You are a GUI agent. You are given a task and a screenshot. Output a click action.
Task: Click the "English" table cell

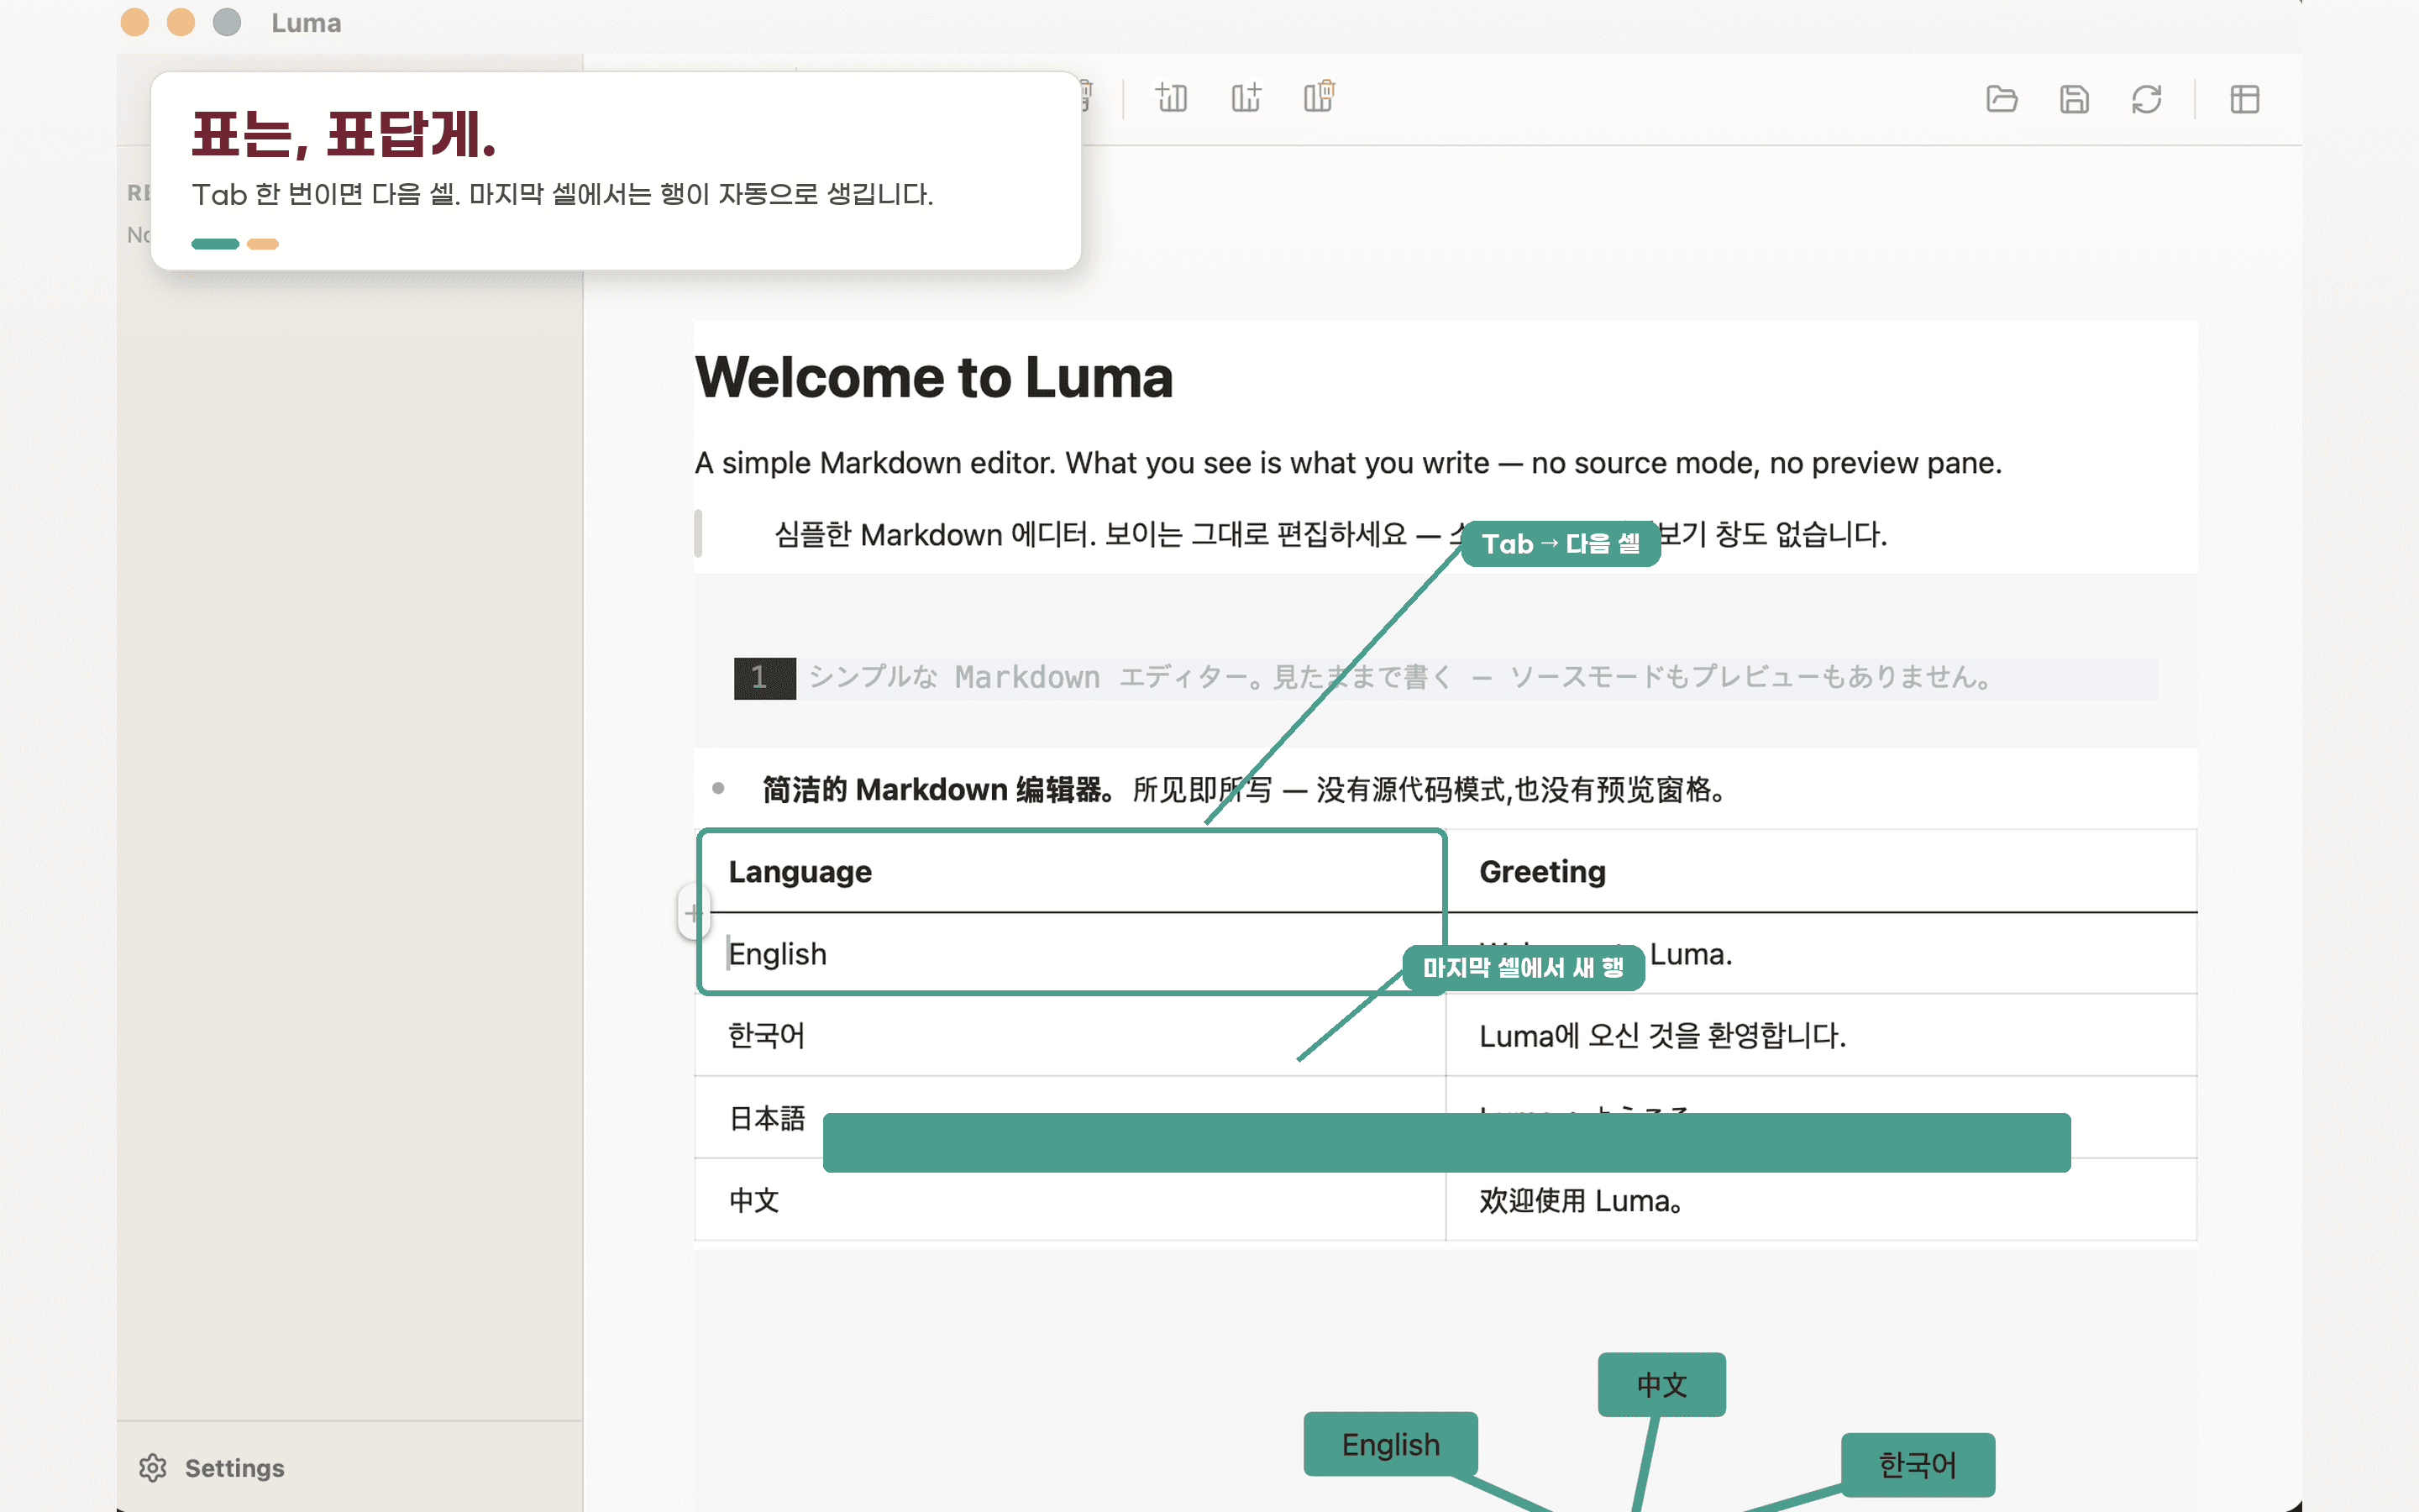pyautogui.click(x=1071, y=954)
